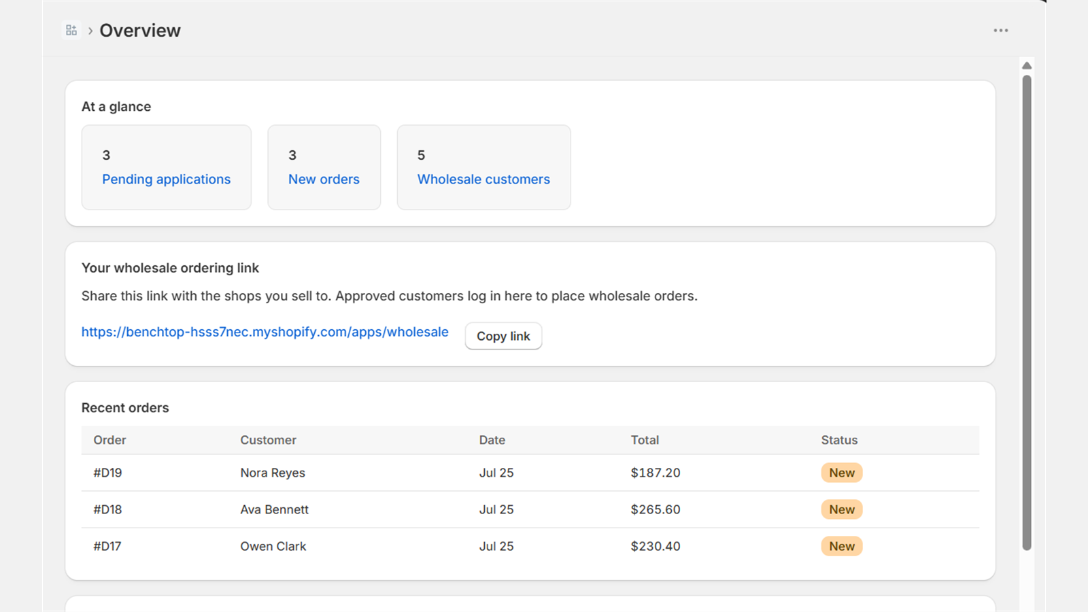Image resolution: width=1088 pixels, height=612 pixels.
Task: Click the New status badge for #D19
Action: 842,473
